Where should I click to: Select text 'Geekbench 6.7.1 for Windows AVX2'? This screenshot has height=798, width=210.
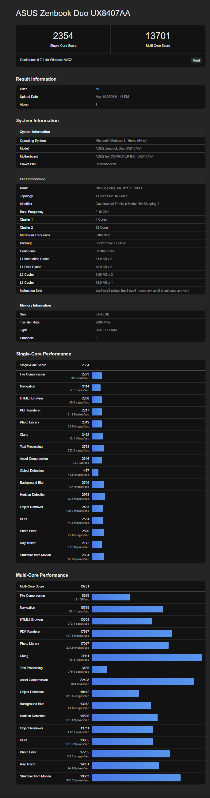[46, 60]
